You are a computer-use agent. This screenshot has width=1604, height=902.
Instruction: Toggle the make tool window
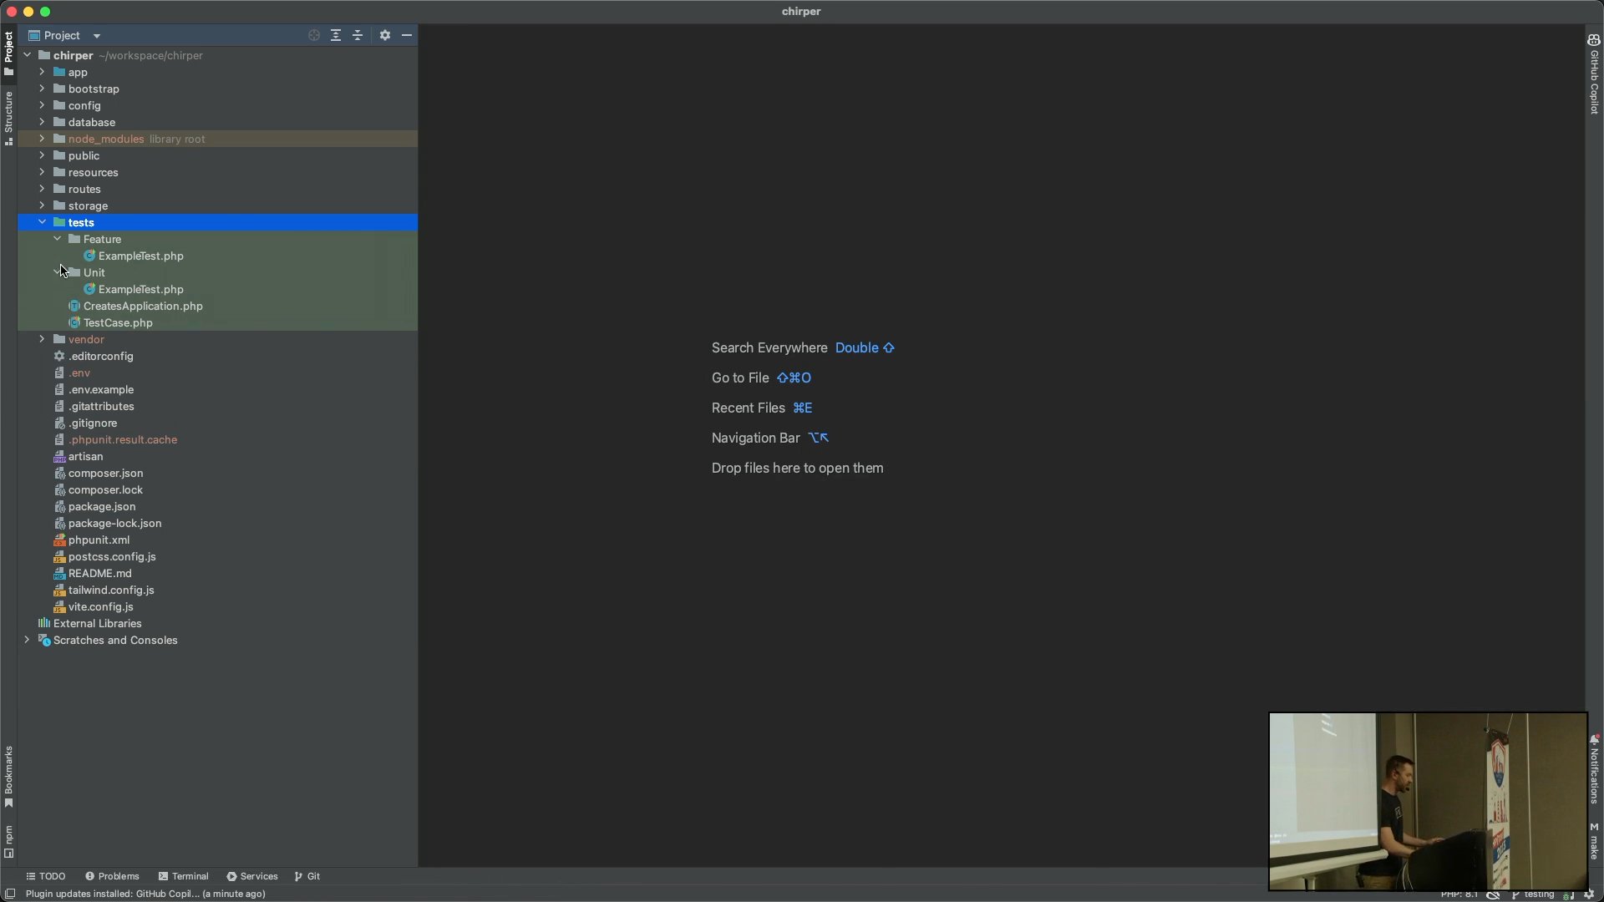(x=1594, y=841)
